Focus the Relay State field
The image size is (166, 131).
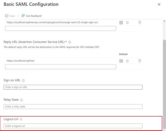73,106
